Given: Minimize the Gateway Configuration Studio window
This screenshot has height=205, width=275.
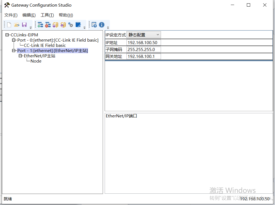Looking at the screenshot, I should pos(232,5).
